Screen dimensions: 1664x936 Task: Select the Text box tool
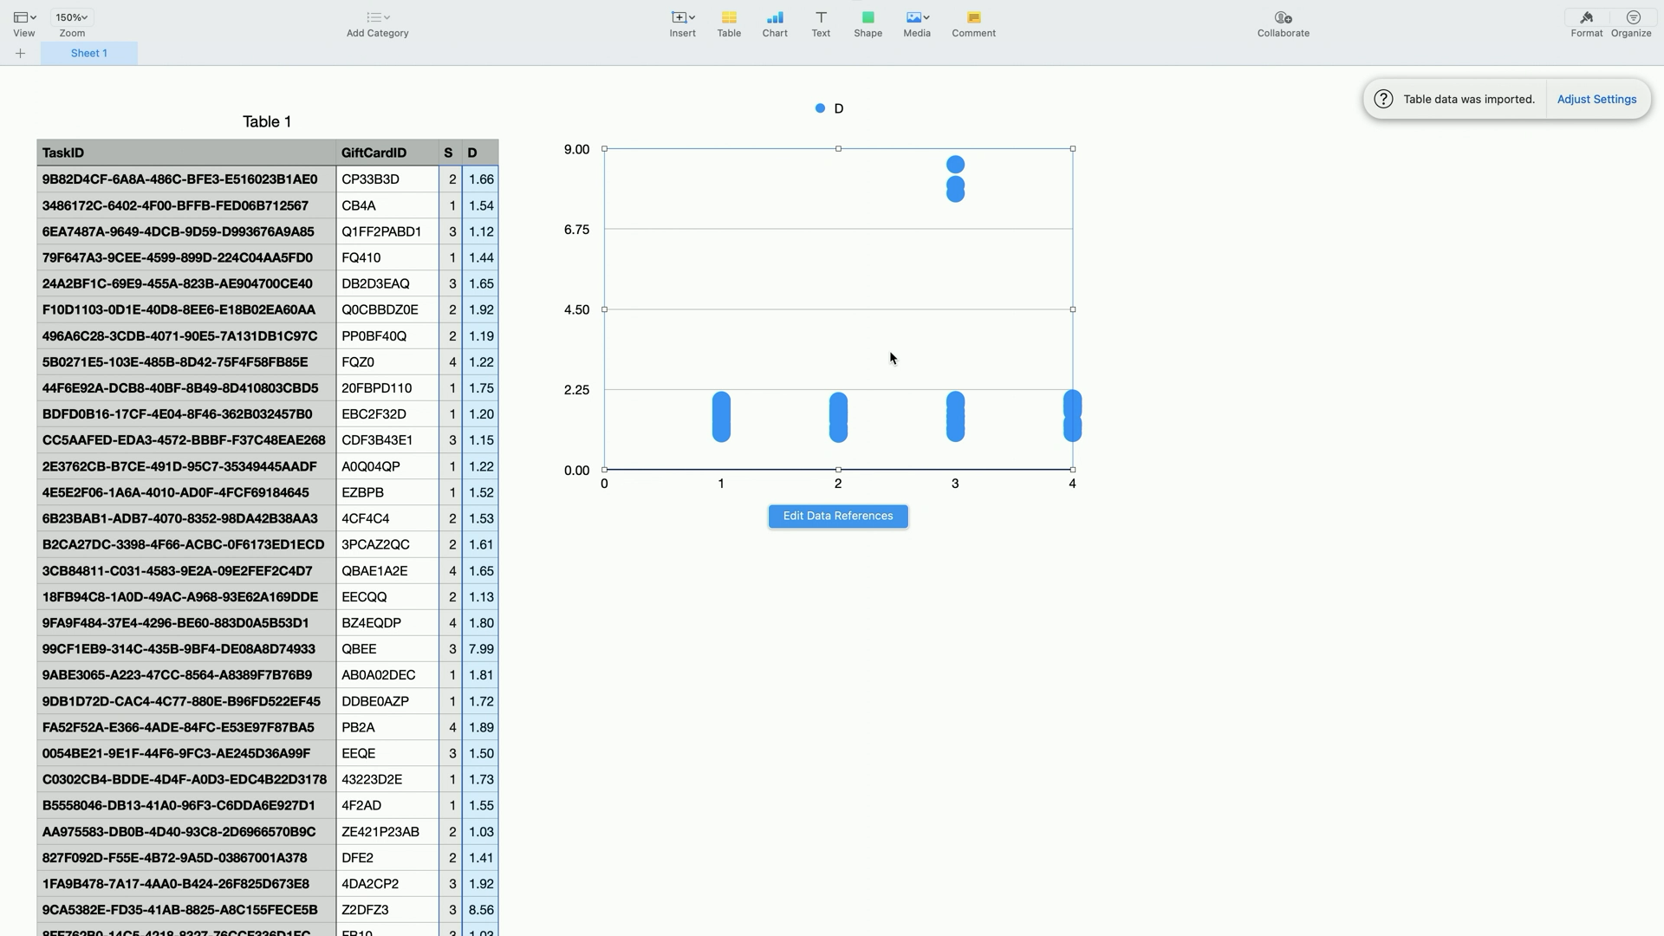[x=821, y=17]
